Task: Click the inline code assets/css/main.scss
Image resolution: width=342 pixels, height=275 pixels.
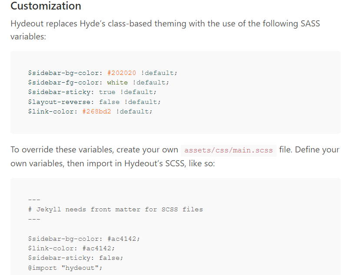Action: click(229, 150)
